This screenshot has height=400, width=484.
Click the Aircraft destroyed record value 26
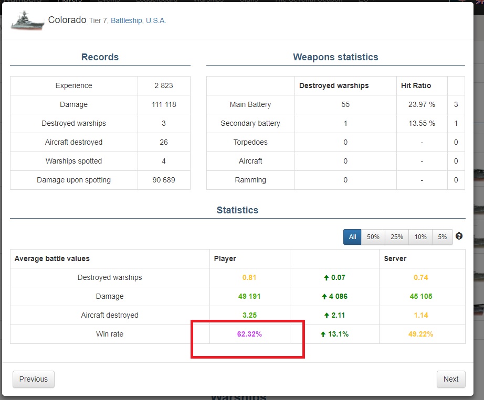(x=164, y=143)
